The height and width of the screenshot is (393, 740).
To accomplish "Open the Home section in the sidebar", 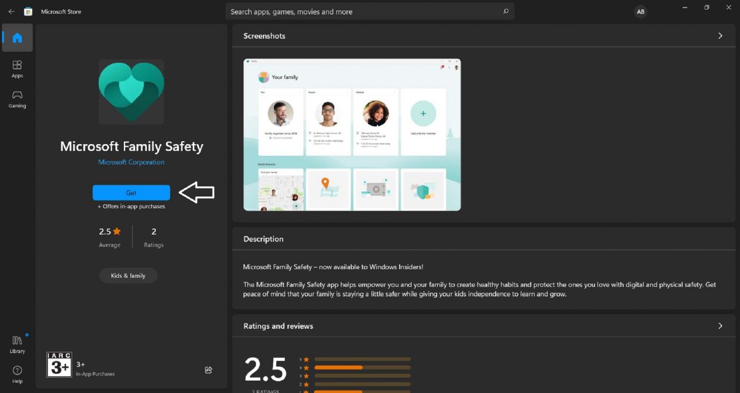I will tap(17, 38).
